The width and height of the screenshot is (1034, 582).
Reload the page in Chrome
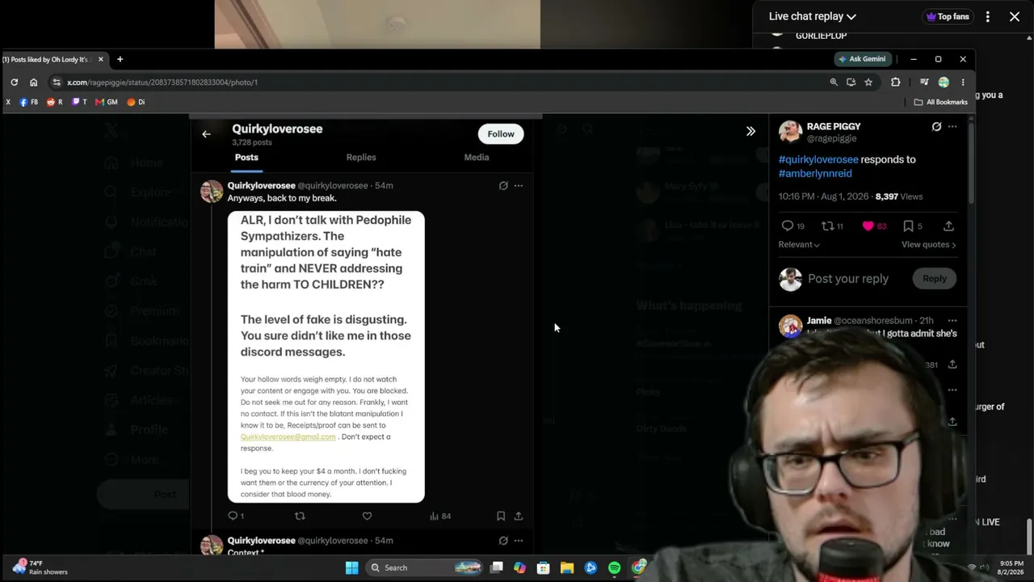(14, 82)
